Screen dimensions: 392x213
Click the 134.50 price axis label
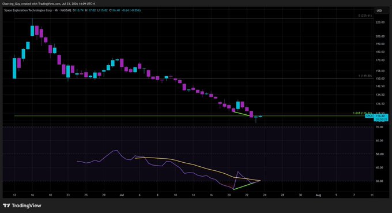pos(380,95)
